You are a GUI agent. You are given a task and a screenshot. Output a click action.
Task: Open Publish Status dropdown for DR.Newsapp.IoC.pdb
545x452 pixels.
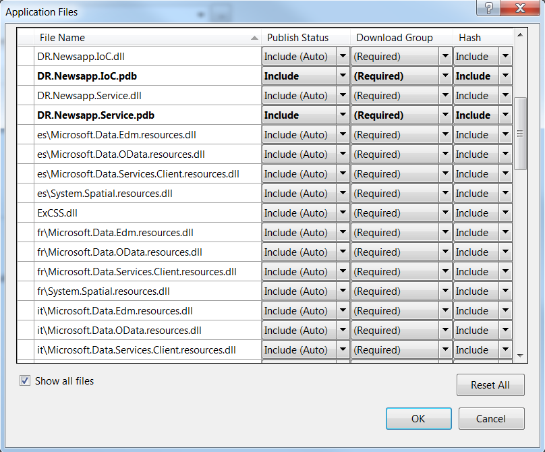(x=343, y=76)
